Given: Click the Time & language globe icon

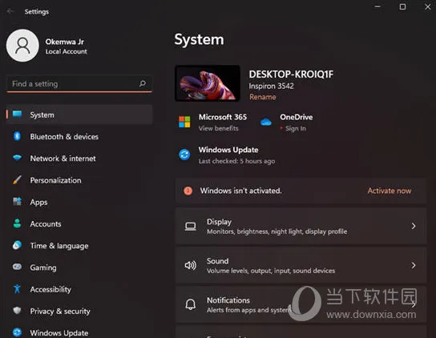Looking at the screenshot, I should (18, 245).
